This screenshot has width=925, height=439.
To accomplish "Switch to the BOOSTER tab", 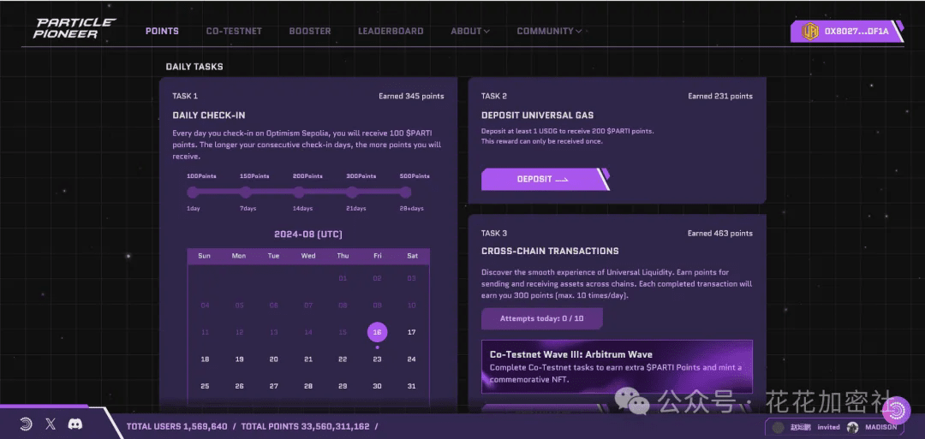I will (310, 31).
